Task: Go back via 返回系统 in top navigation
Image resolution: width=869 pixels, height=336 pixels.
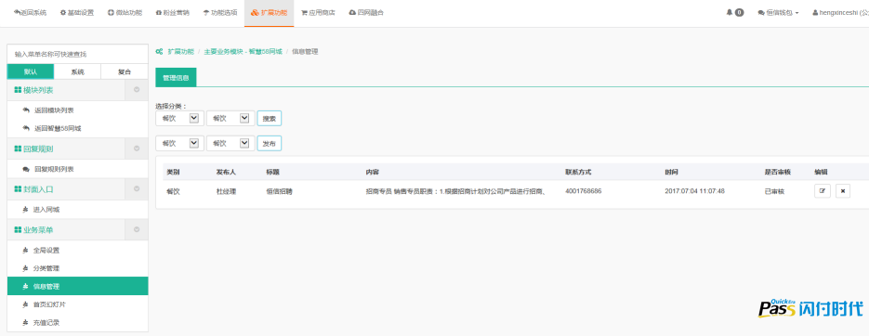Action: pyautogui.click(x=30, y=12)
